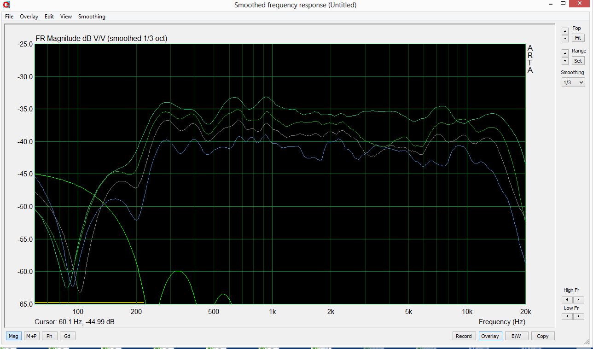Switch to M+P magnitude and phase view

[31, 336]
